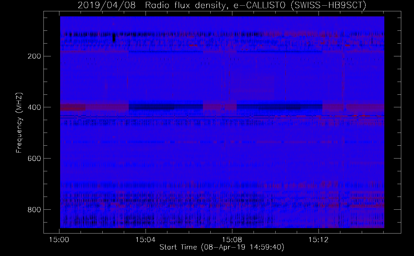This screenshot has height=256, width=414.
Task: Click the '15:08' time axis label
Action: pyautogui.click(x=232, y=240)
